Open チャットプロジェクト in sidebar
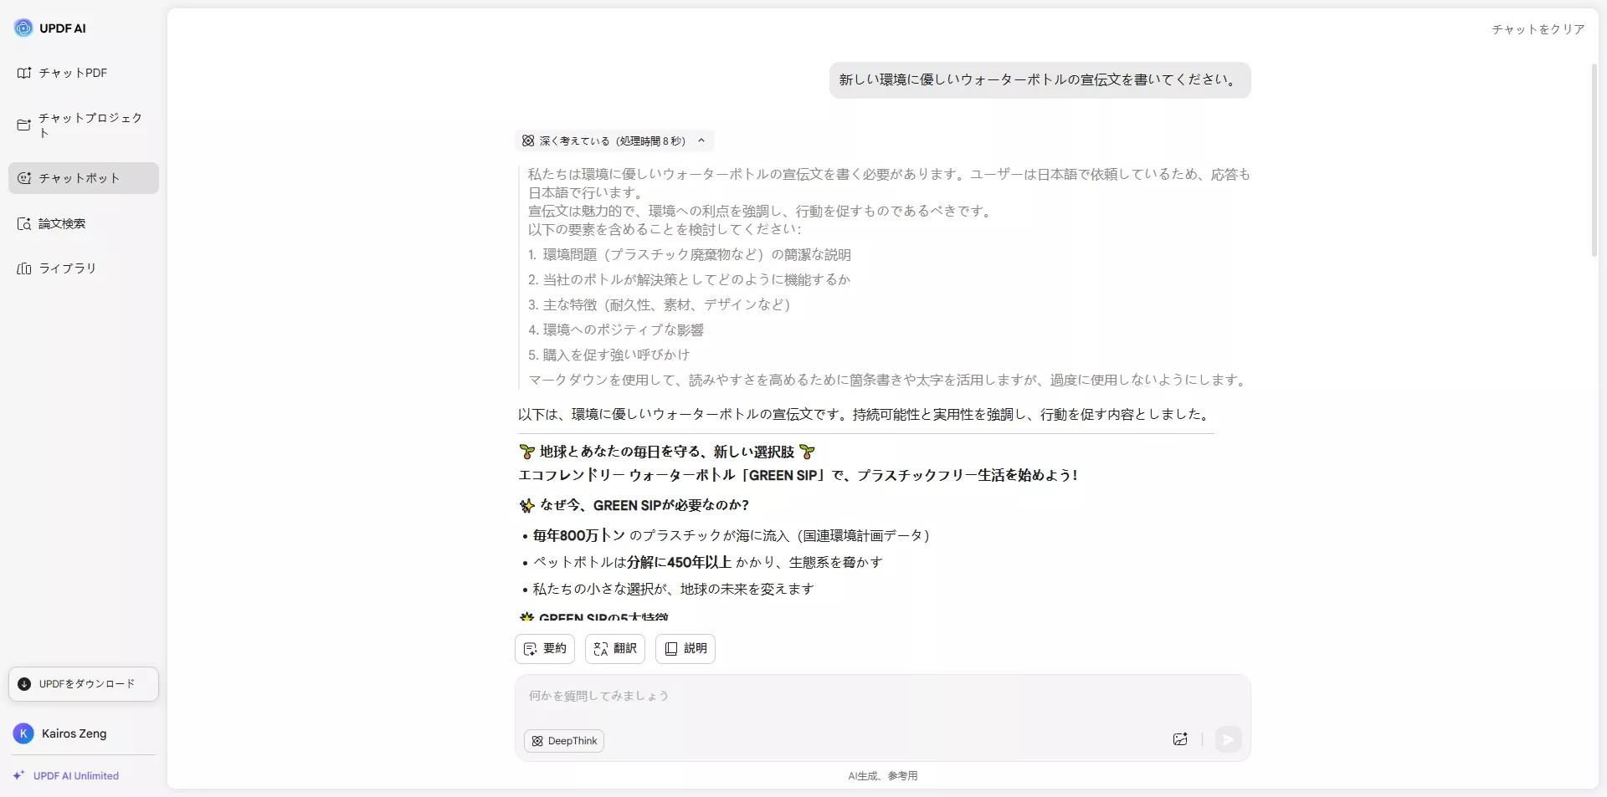 [x=84, y=125]
